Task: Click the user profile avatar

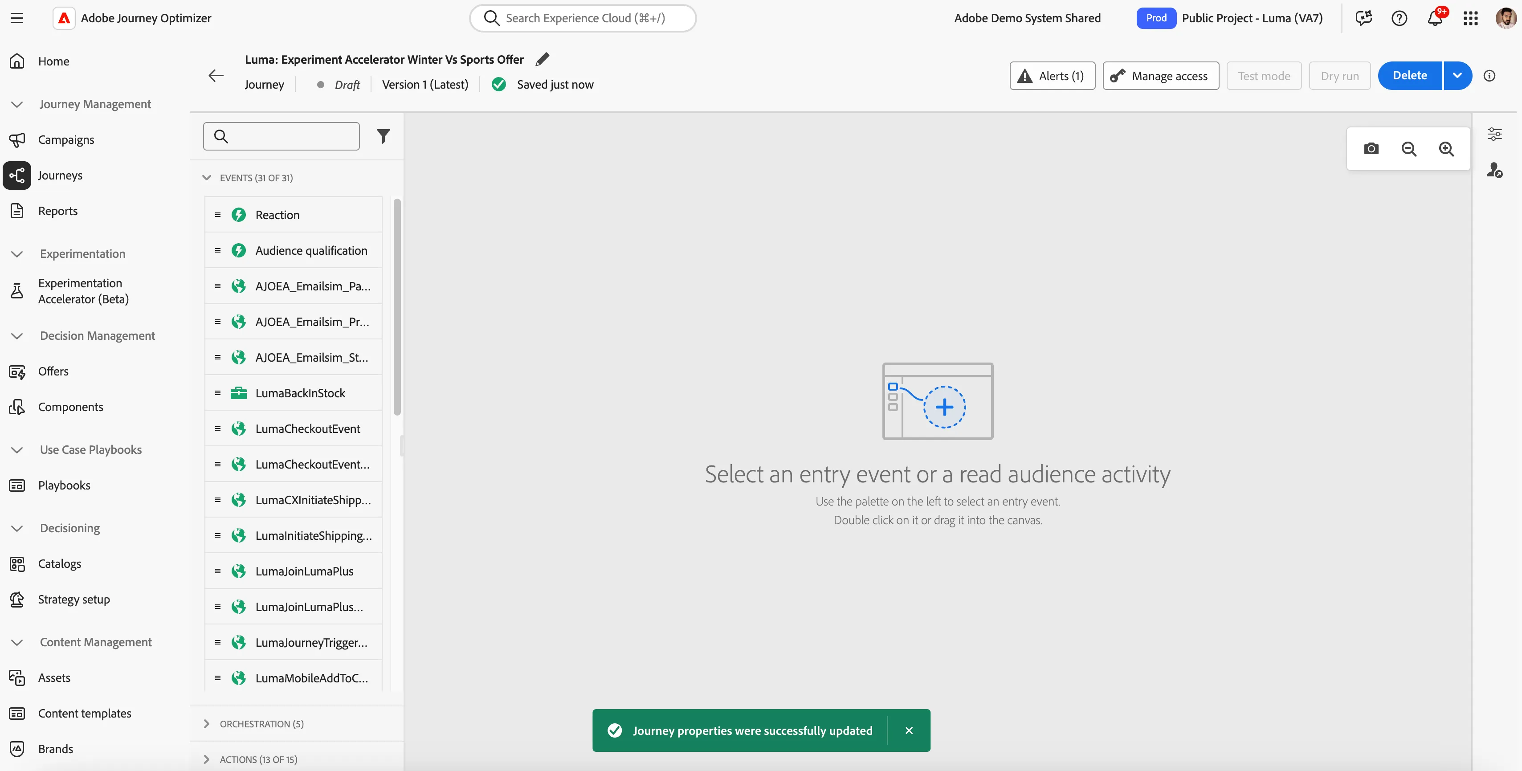Action: [1506, 18]
